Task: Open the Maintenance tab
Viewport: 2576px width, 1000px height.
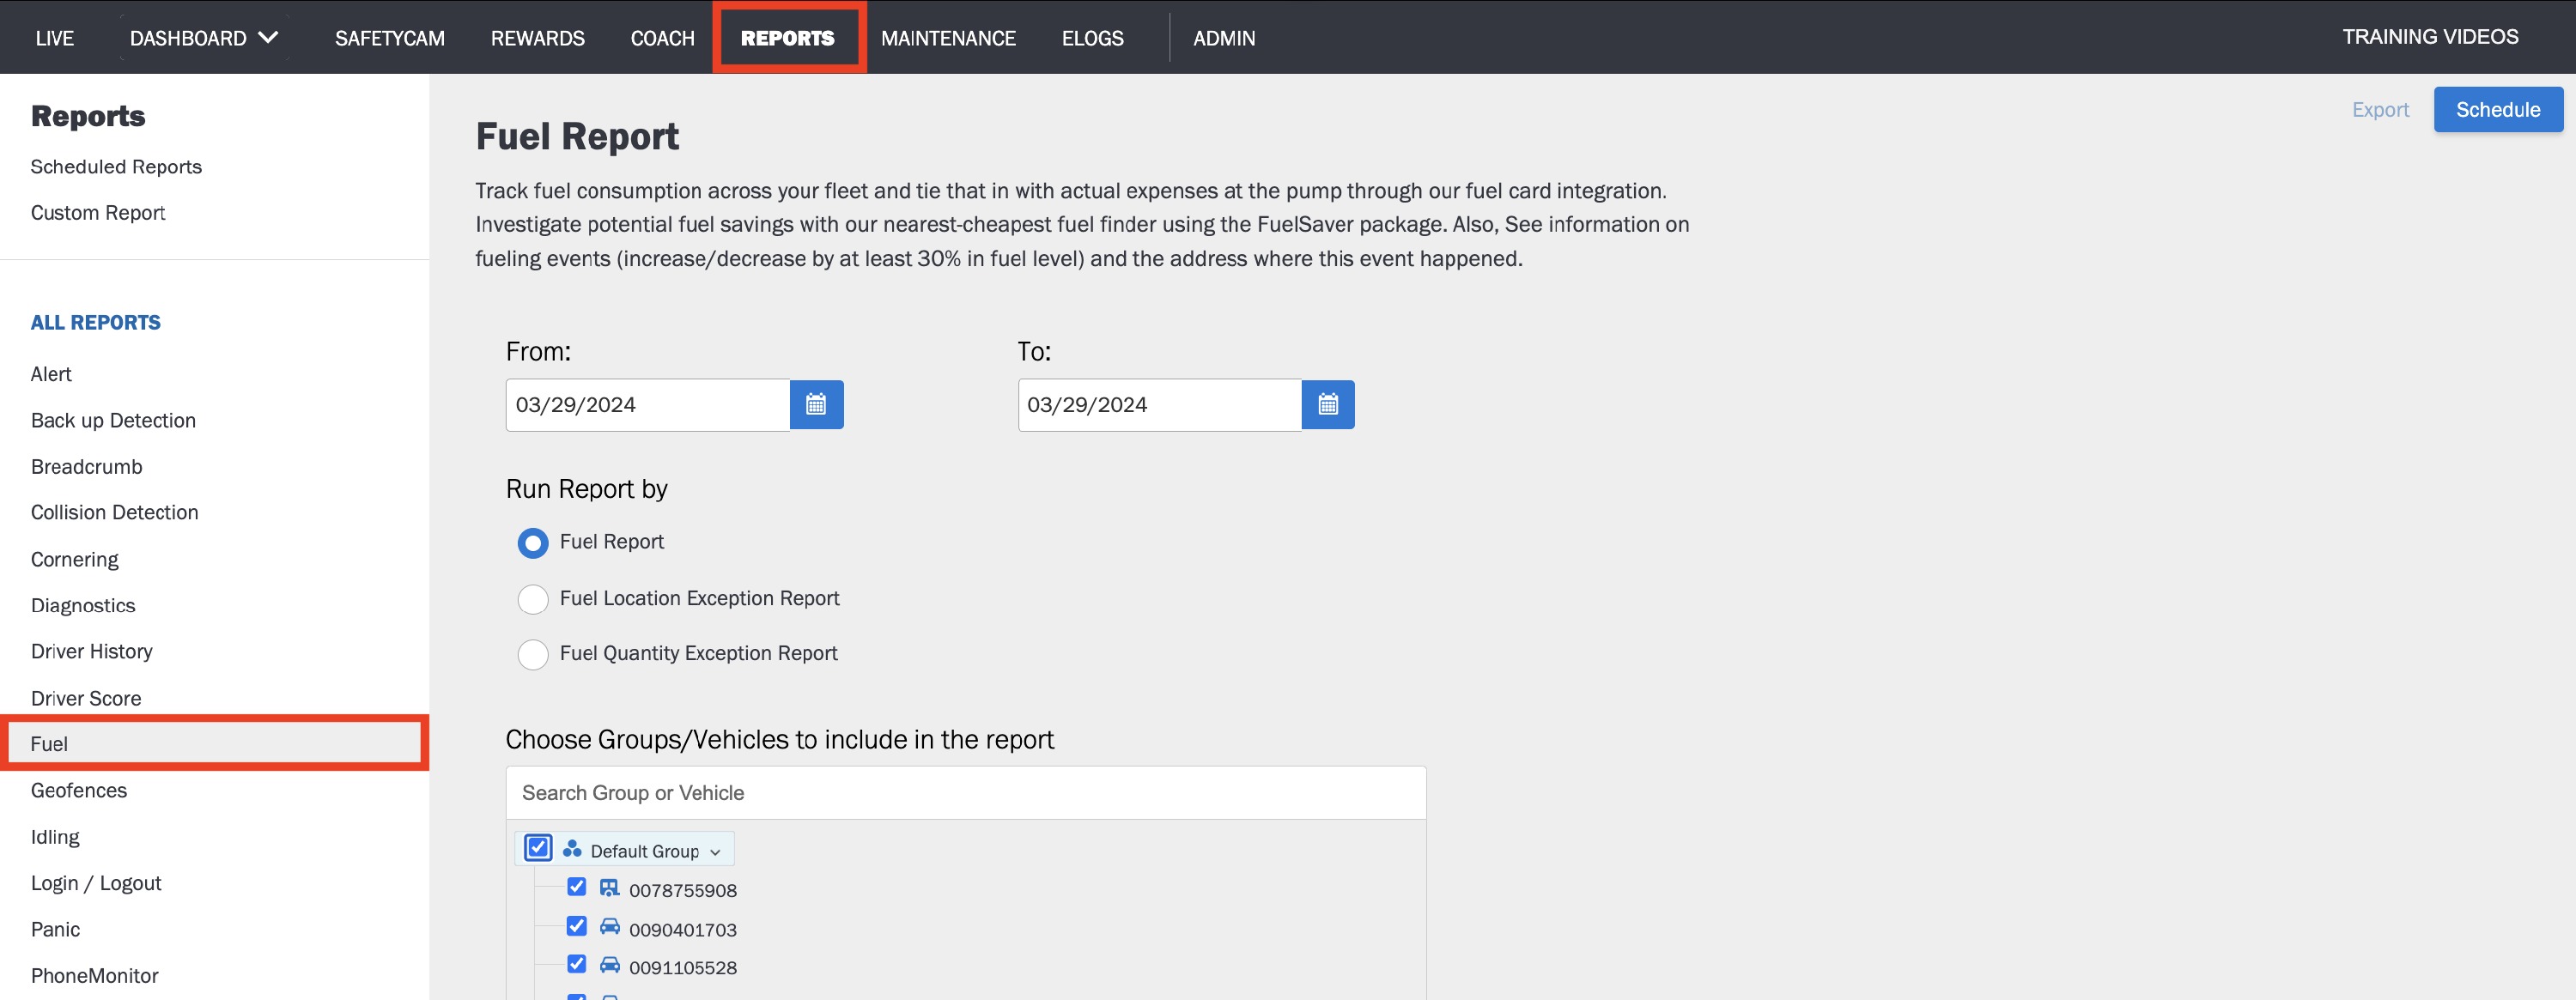Action: 948,38
